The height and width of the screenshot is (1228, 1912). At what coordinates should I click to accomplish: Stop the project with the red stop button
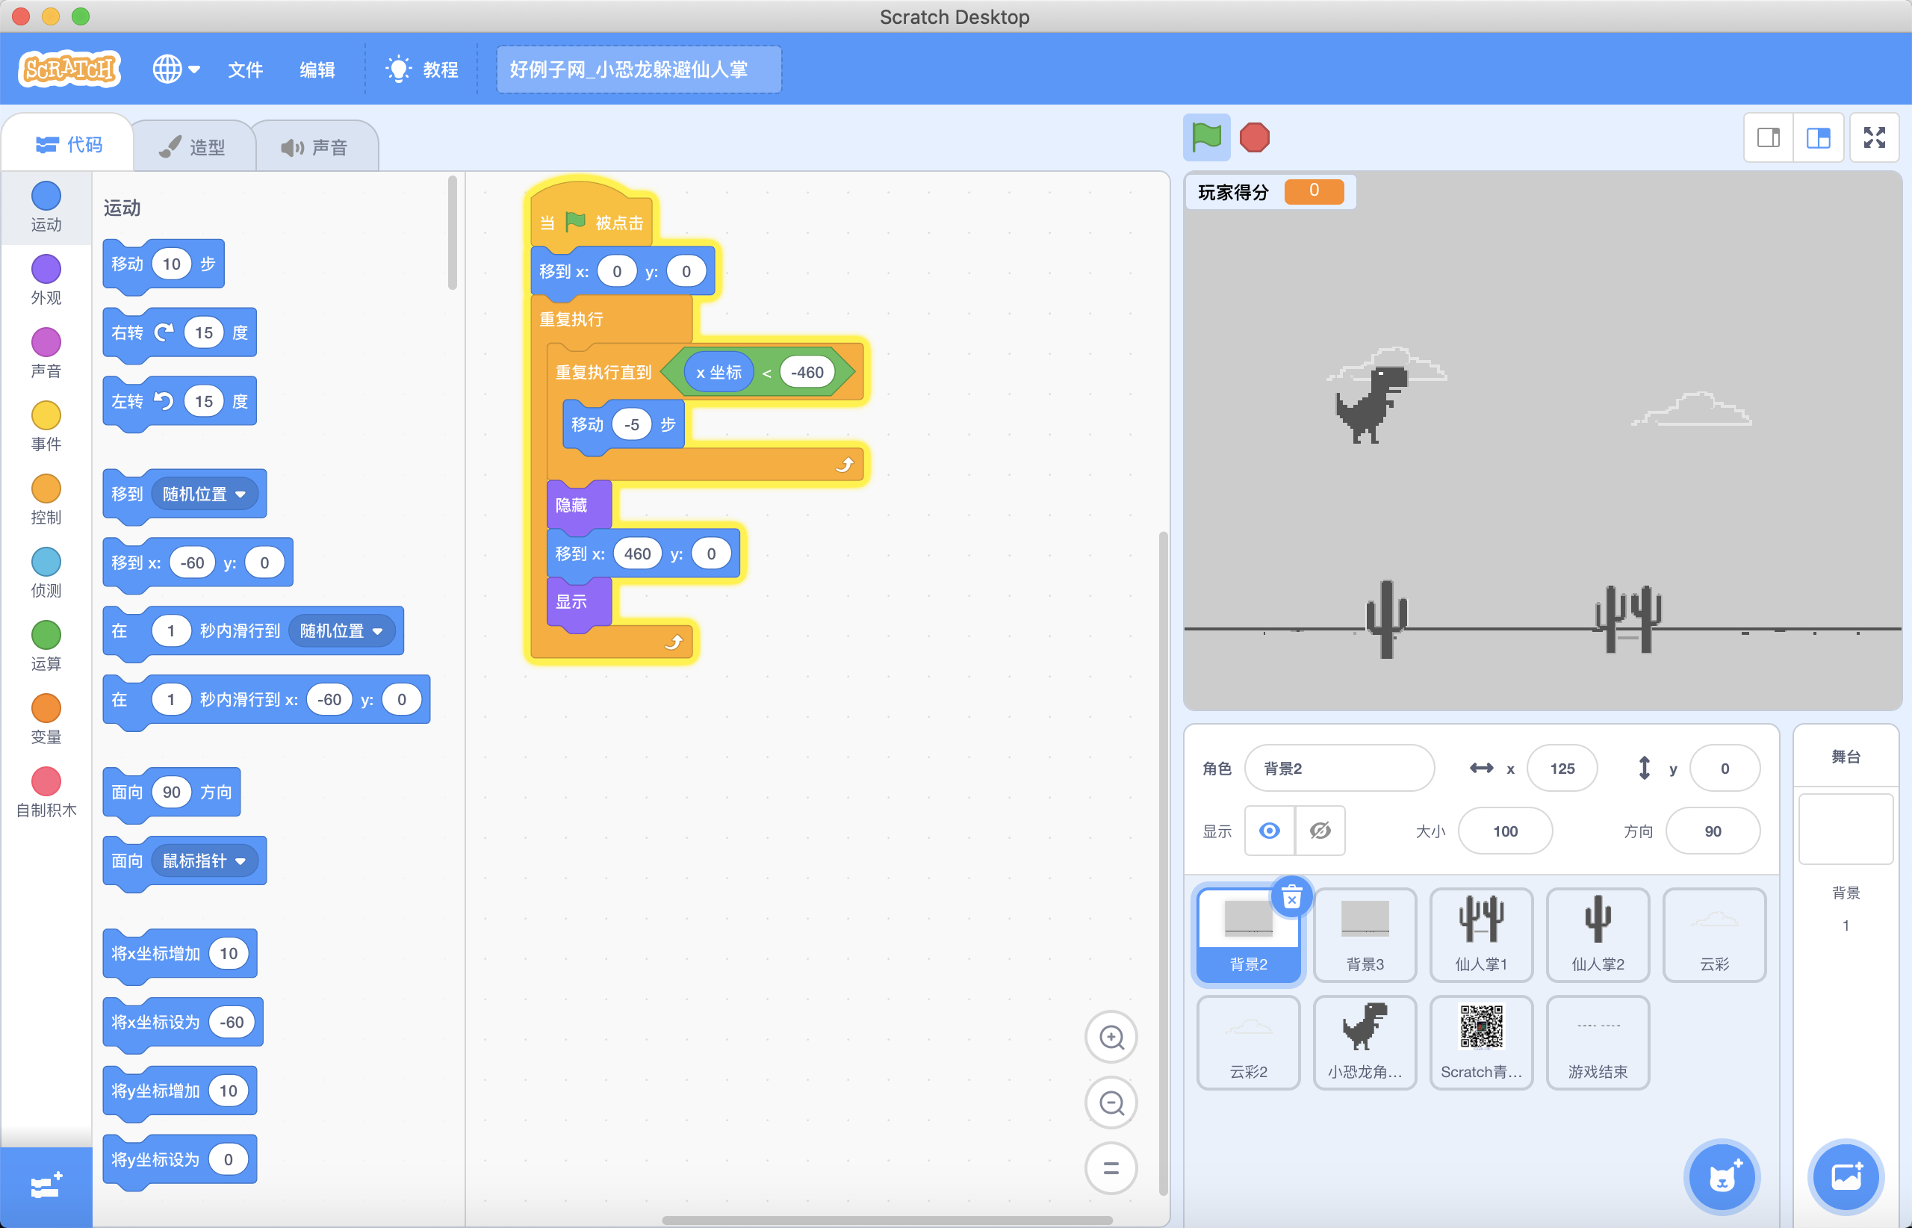point(1254,137)
